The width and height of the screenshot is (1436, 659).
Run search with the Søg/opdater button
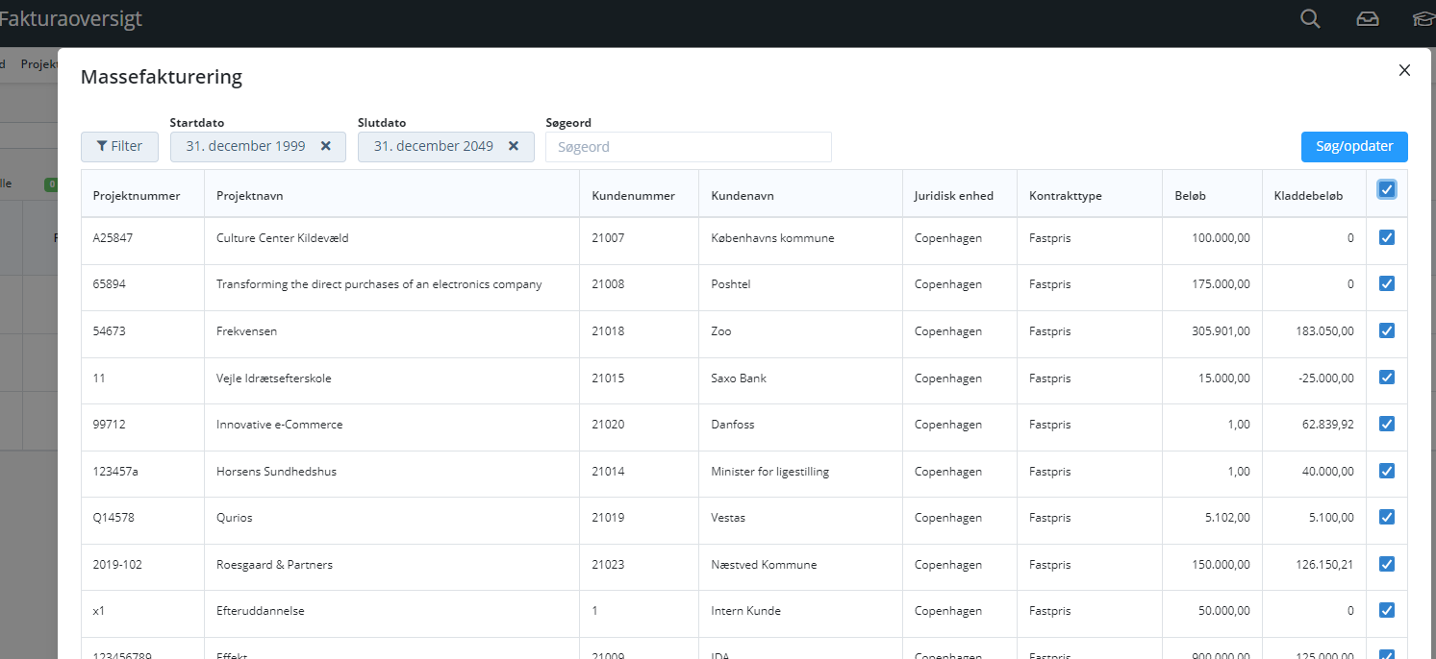(x=1353, y=146)
